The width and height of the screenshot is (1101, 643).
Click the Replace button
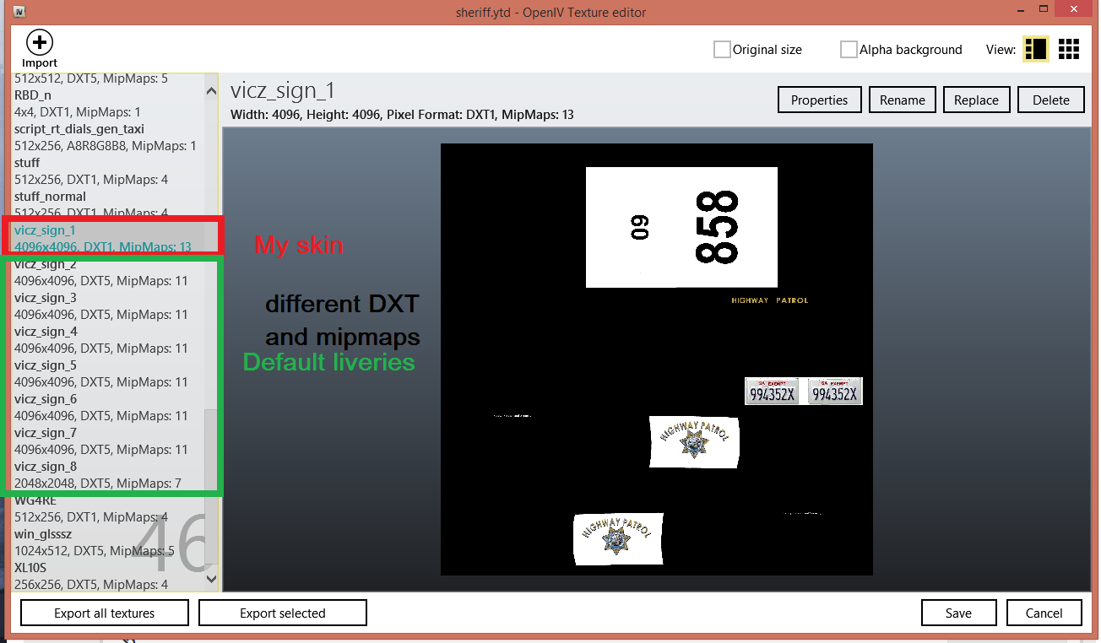pyautogui.click(x=976, y=100)
